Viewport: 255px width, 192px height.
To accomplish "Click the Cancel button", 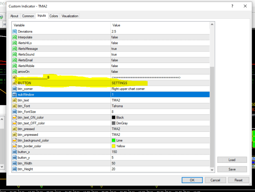I will coord(215,180).
